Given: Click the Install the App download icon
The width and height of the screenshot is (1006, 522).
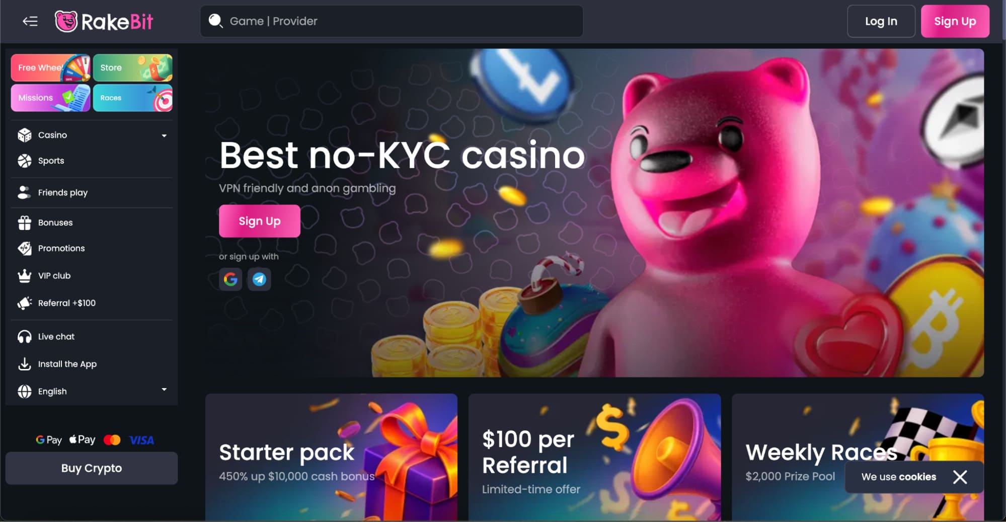Looking at the screenshot, I should pos(24,364).
